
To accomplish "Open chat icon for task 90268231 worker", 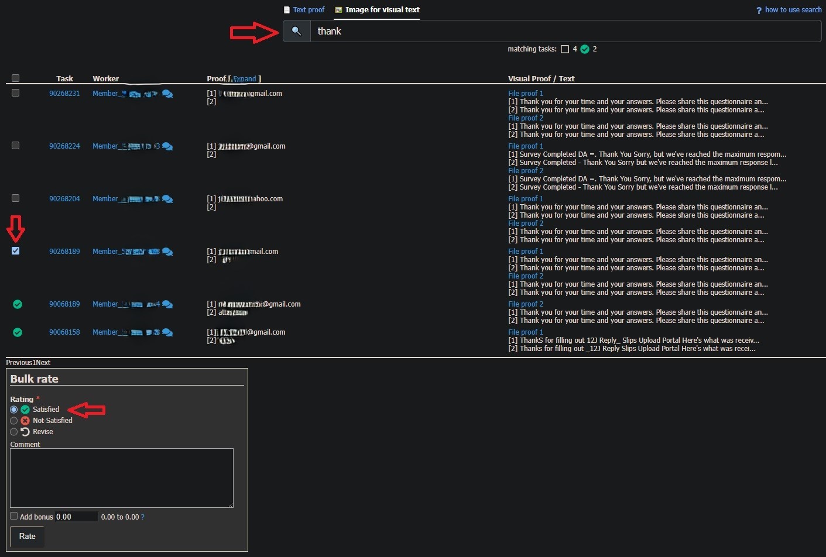I will [x=167, y=94].
